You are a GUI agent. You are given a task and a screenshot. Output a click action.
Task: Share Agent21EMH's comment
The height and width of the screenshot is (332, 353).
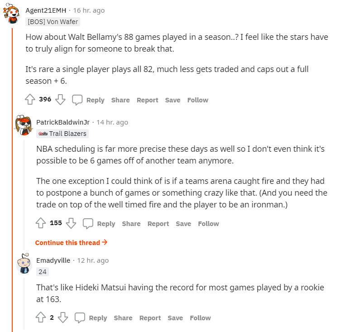pos(120,100)
